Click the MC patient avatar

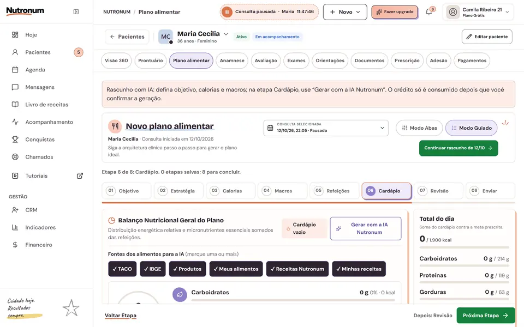(165, 37)
